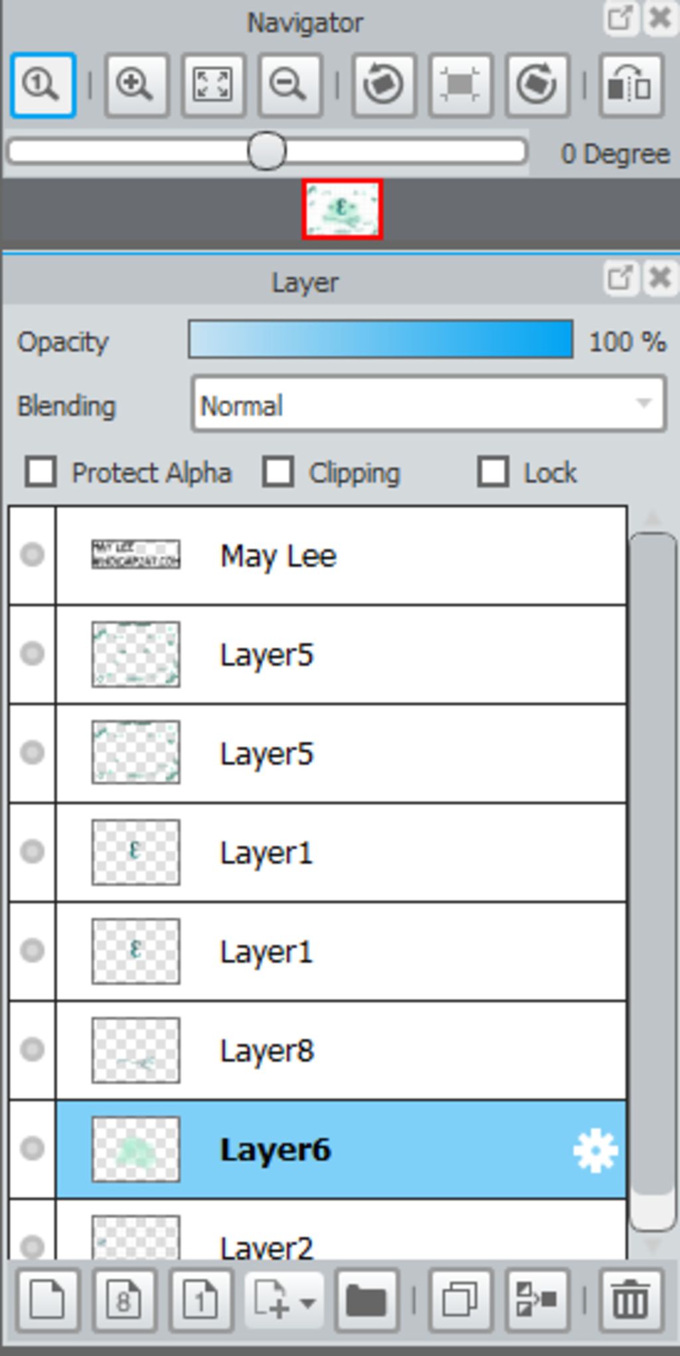Duplicate the selected layer
The image size is (680, 1356).
pos(460,1300)
